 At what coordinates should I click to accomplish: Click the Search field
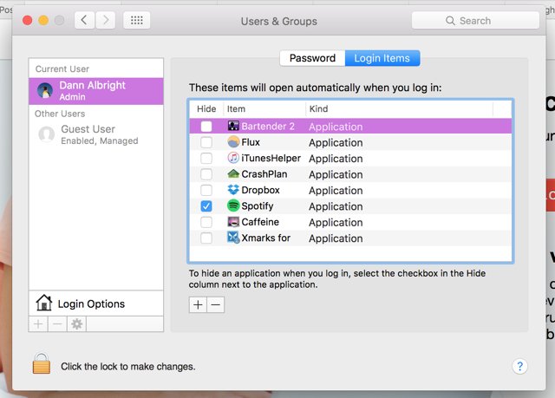[x=474, y=20]
